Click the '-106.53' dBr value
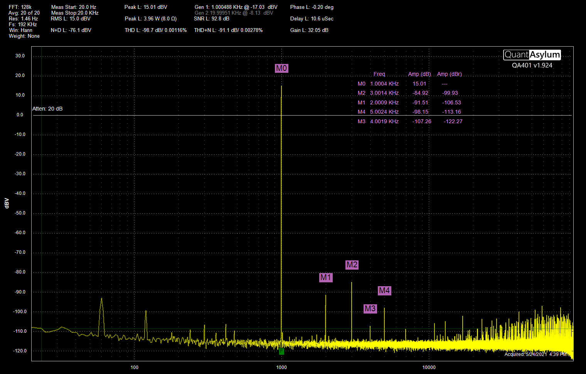586x374 pixels. tap(451, 102)
